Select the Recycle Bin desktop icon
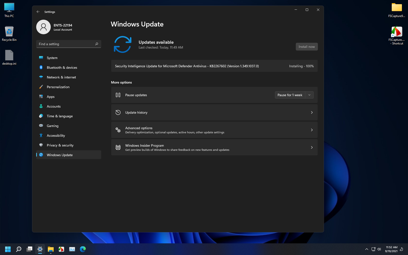408x255 pixels. 9,34
